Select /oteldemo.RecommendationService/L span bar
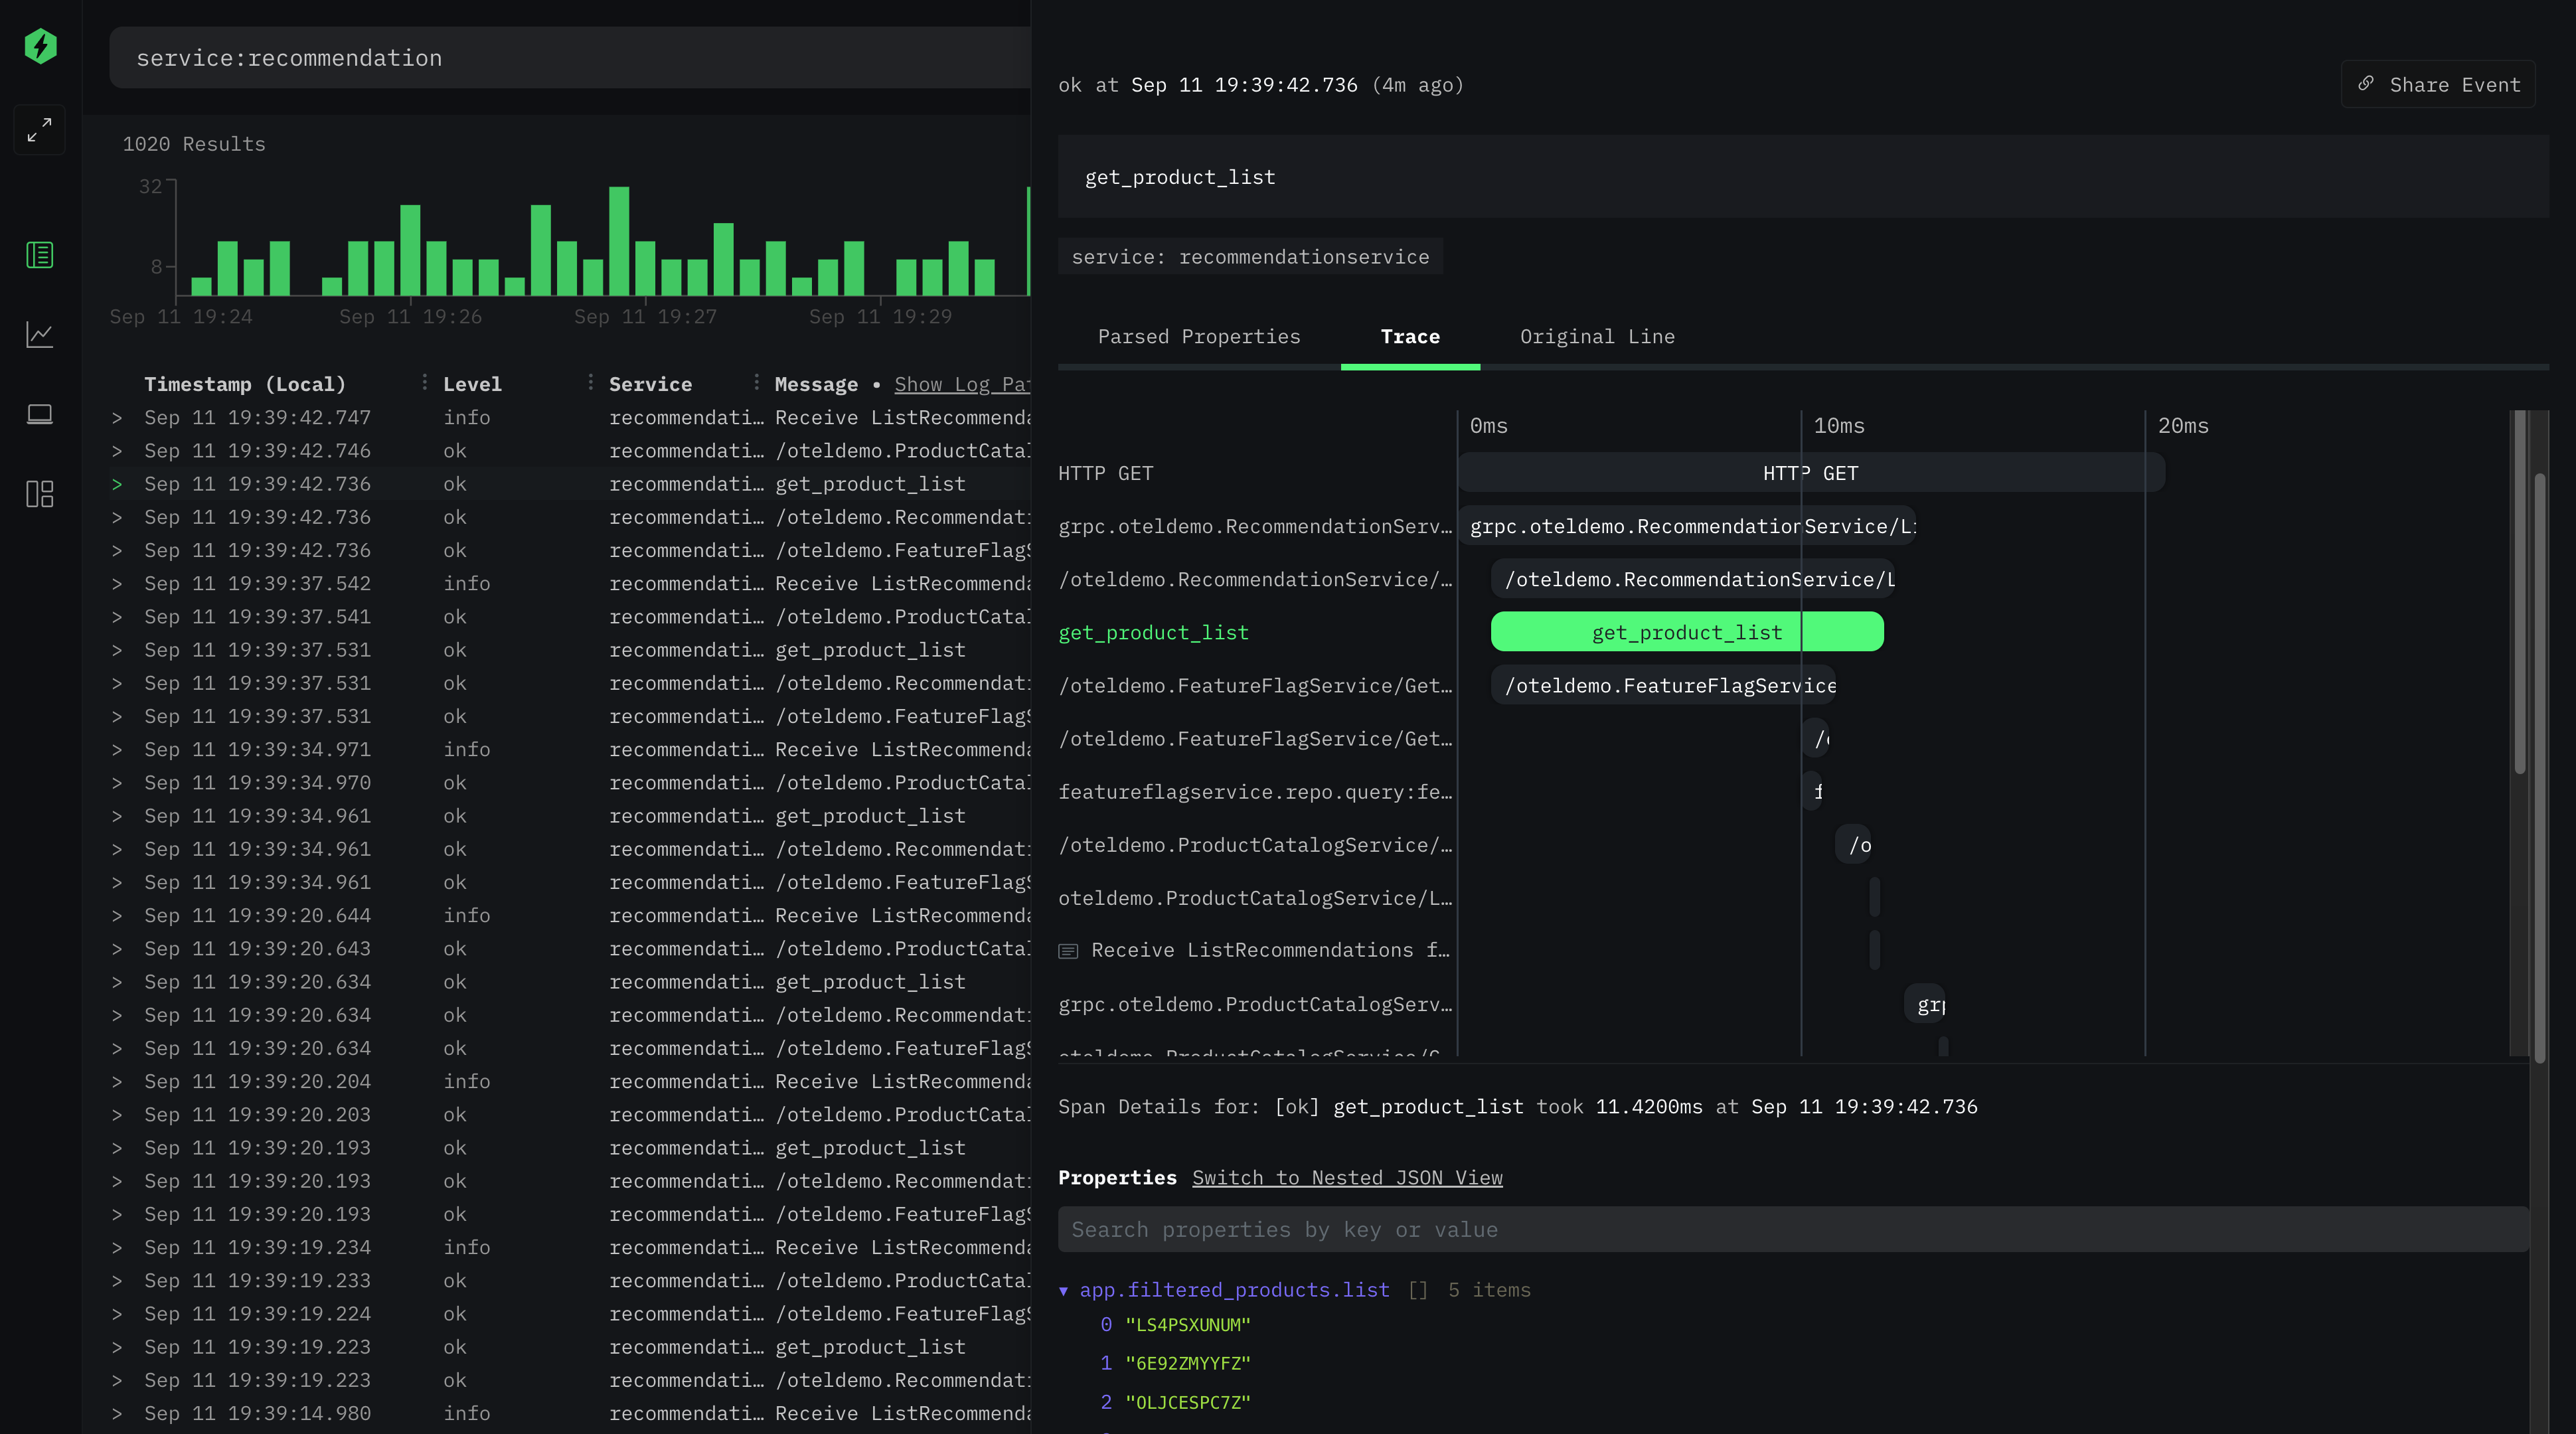 pyautogui.click(x=1693, y=580)
